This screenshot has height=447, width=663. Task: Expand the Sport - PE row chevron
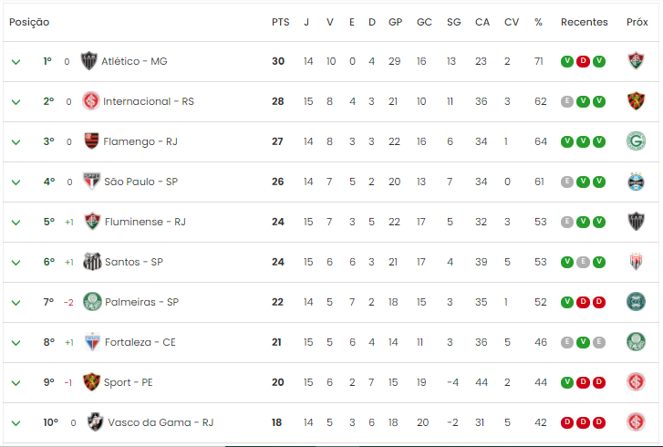(x=16, y=383)
